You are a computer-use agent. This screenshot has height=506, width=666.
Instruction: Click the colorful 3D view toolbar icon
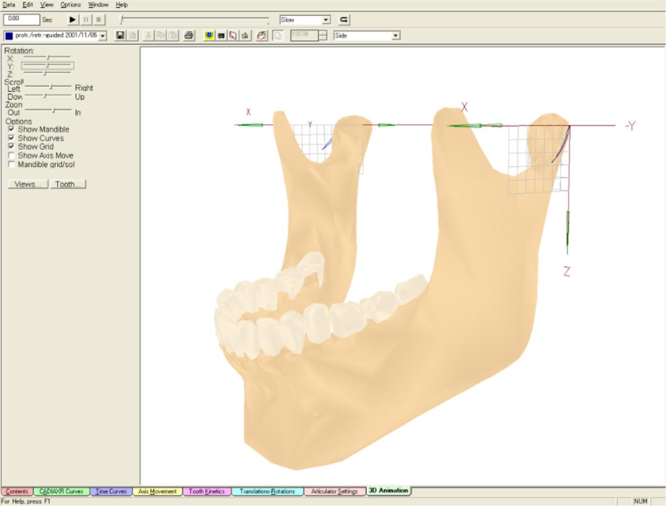point(262,36)
